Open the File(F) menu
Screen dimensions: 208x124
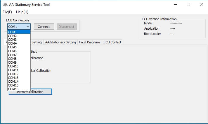[7, 12]
